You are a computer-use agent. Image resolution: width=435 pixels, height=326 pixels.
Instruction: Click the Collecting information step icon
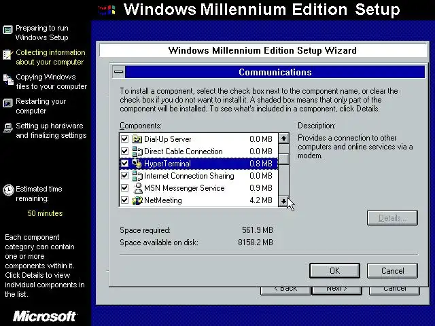(7, 54)
